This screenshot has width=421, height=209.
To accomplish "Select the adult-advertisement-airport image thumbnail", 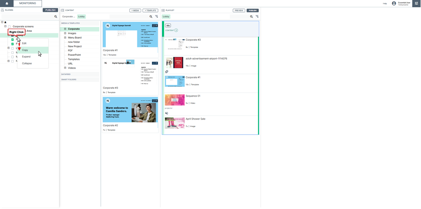I will (x=174, y=63).
